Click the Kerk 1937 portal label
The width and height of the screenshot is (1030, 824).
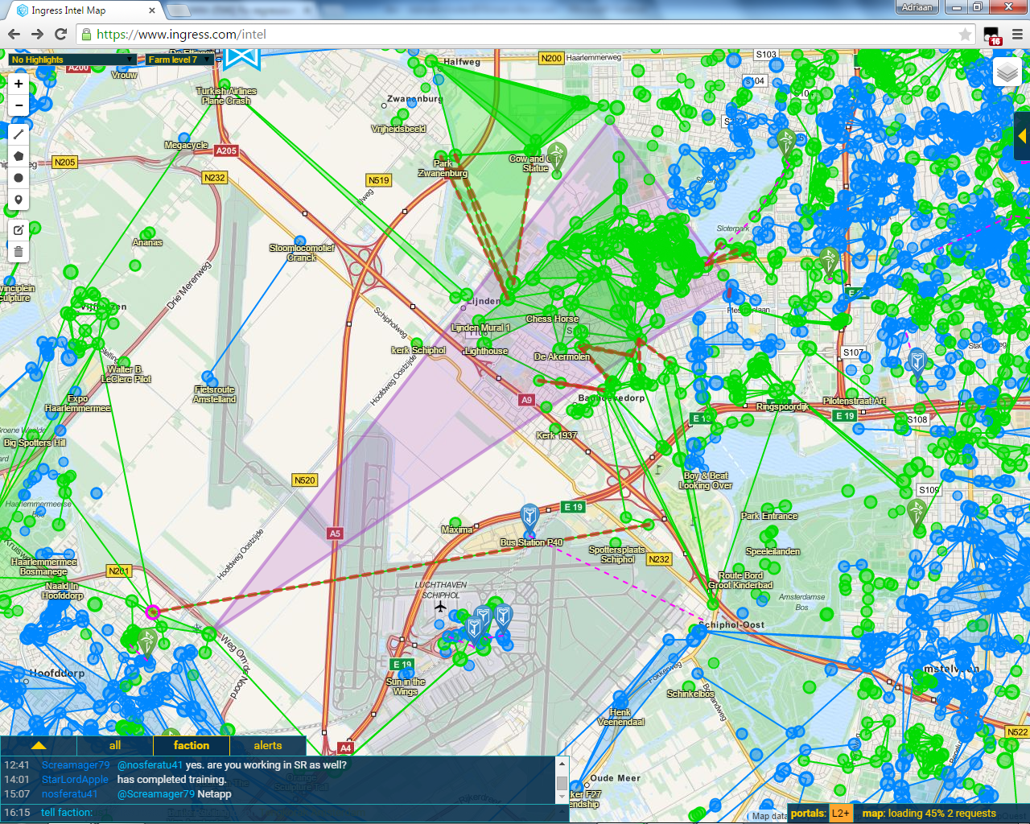[x=557, y=435]
